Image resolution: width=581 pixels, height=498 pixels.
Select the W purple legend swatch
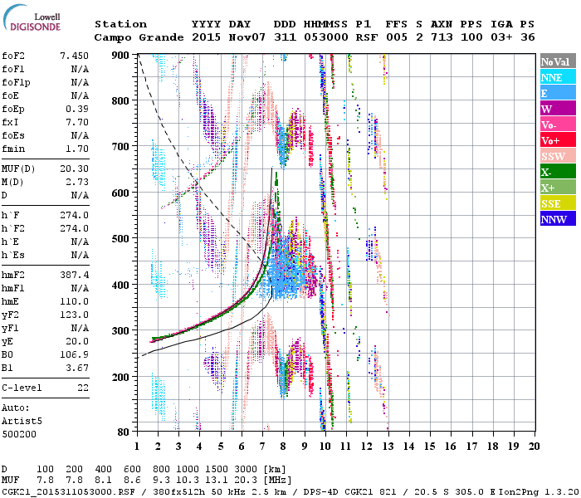558,109
